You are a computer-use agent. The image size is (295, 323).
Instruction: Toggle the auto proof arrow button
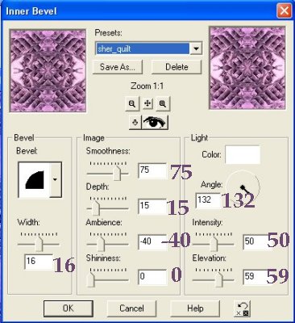[x=135, y=123]
